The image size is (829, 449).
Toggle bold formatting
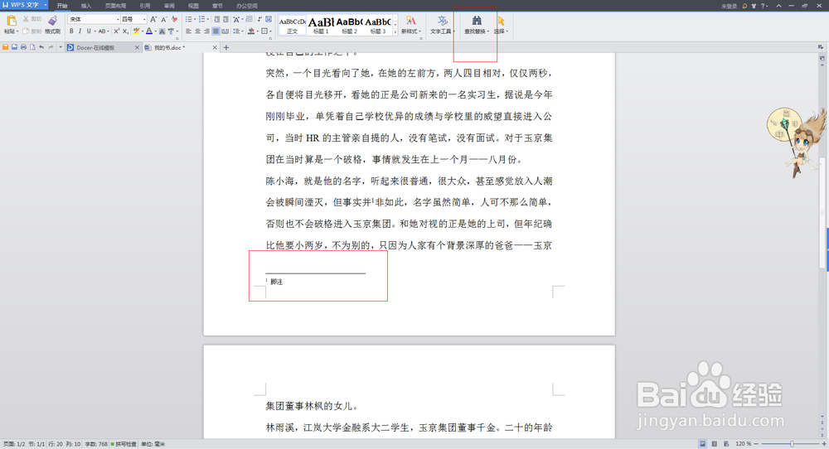[71, 31]
